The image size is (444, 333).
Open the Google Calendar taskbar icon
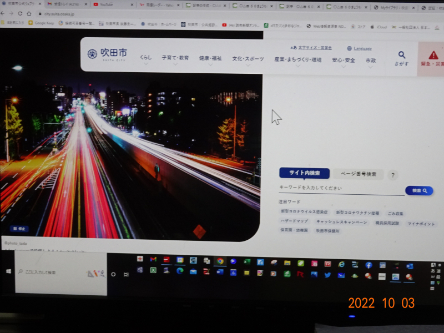click(x=180, y=260)
